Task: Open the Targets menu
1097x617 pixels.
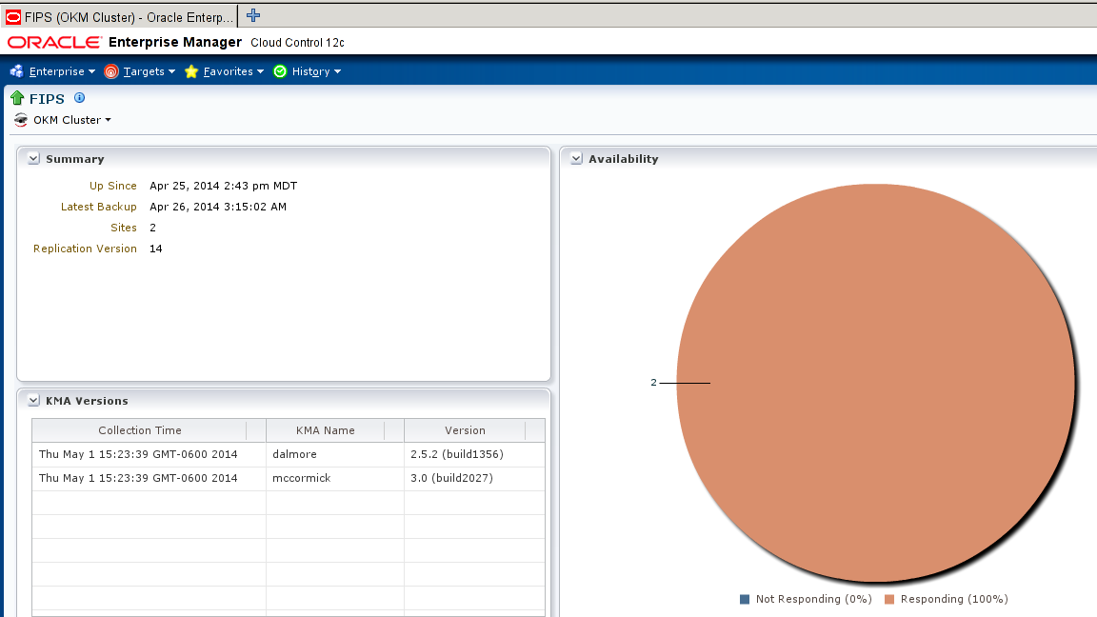Action: (149, 71)
